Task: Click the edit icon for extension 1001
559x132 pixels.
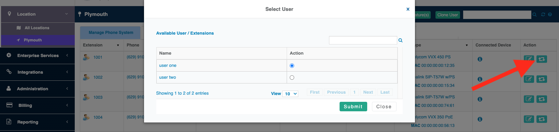Action: [x=529, y=59]
